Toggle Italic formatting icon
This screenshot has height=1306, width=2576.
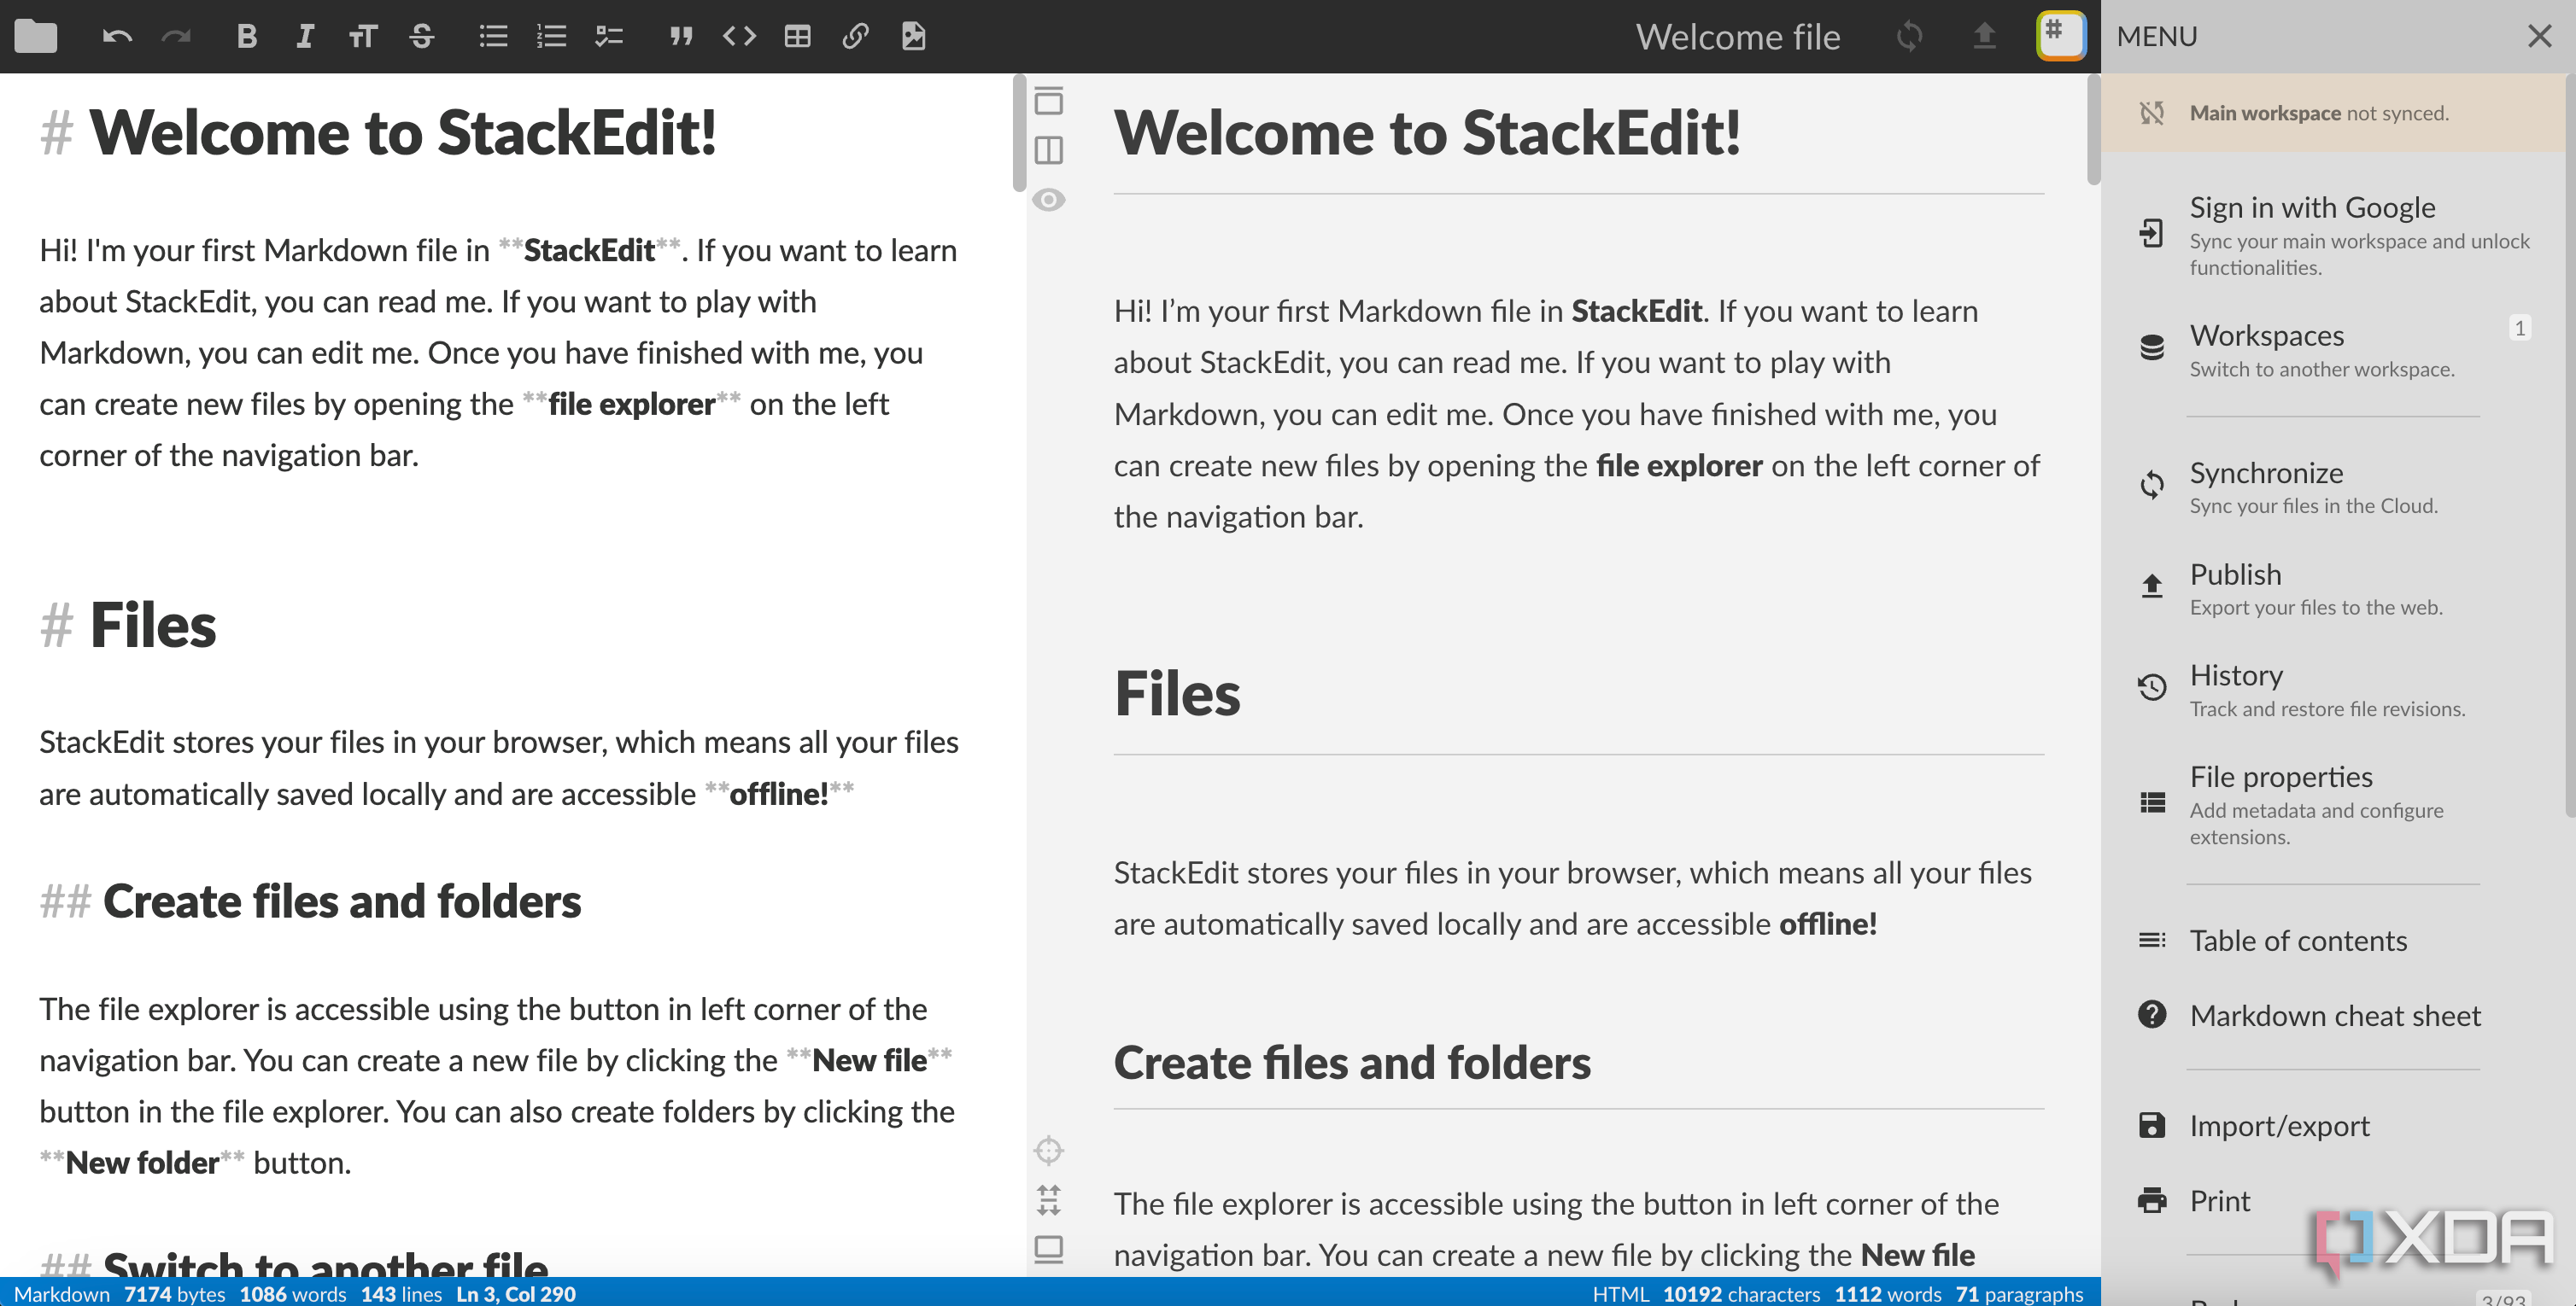tap(305, 35)
